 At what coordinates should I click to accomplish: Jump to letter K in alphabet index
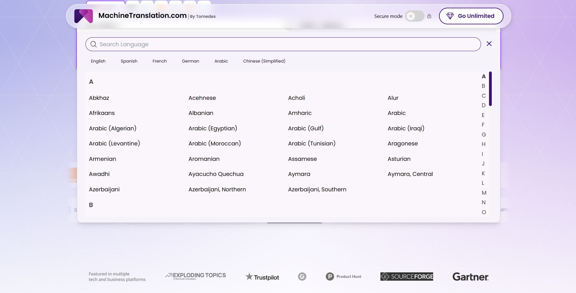[x=483, y=173]
